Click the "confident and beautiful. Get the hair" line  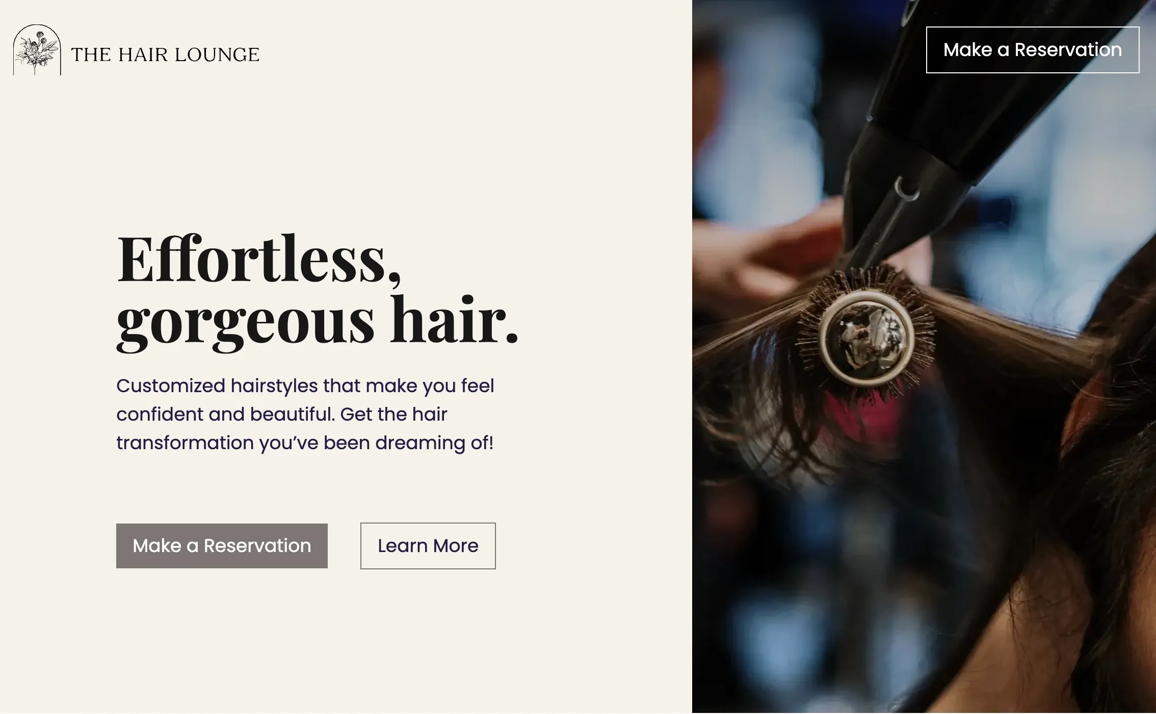point(281,415)
